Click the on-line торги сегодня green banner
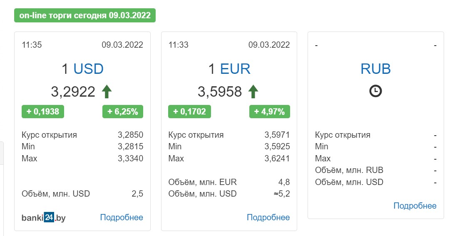The width and height of the screenshot is (452, 236). point(85,15)
